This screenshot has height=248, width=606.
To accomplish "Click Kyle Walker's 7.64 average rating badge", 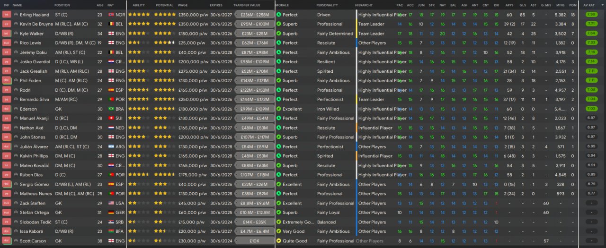I will click(x=591, y=34).
